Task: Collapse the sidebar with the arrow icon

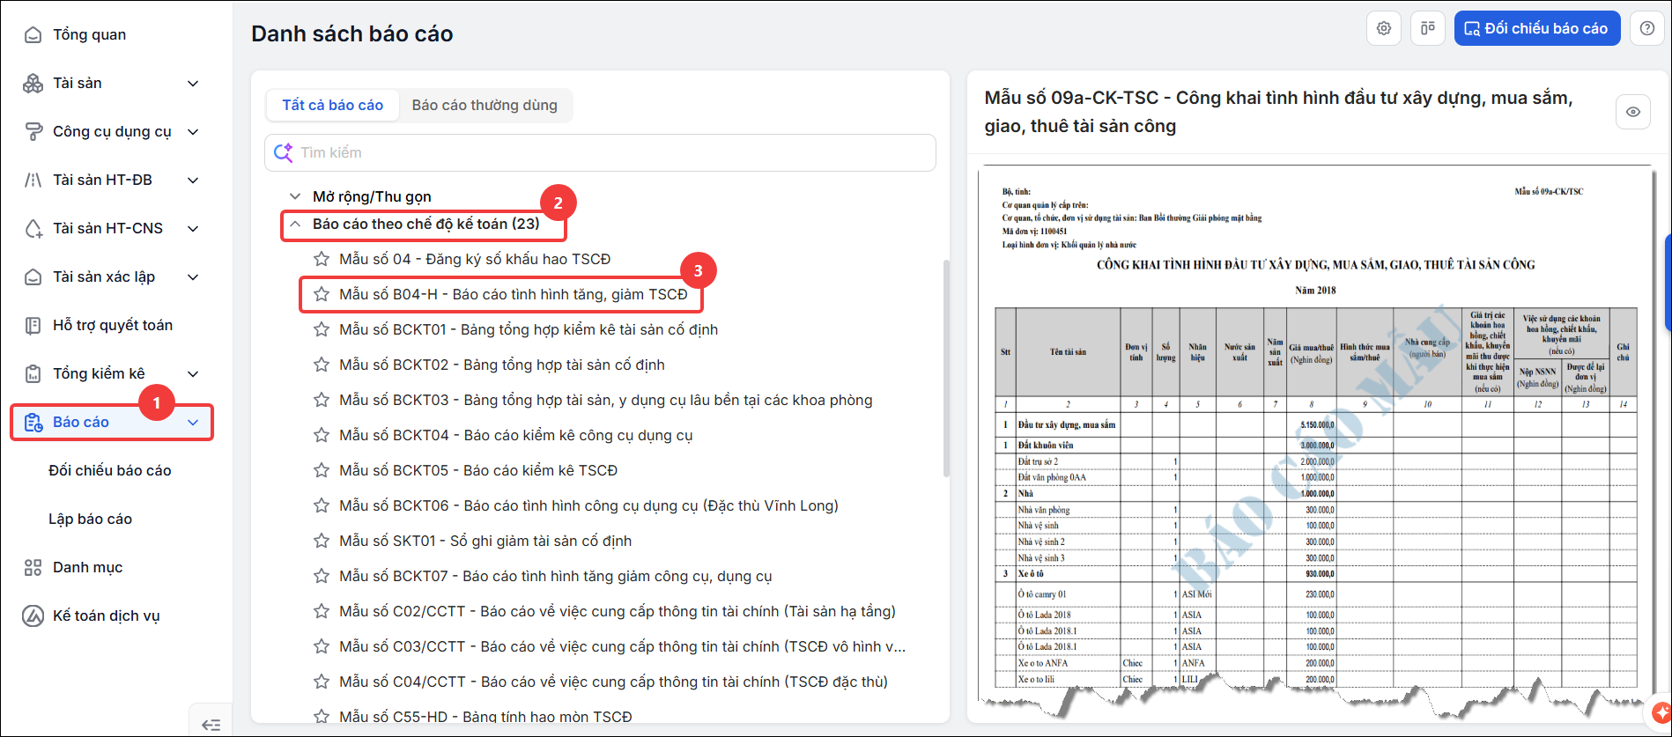Action: pos(211,725)
